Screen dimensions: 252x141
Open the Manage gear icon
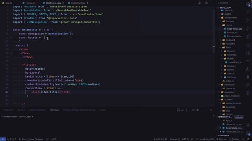click(x=248, y=133)
